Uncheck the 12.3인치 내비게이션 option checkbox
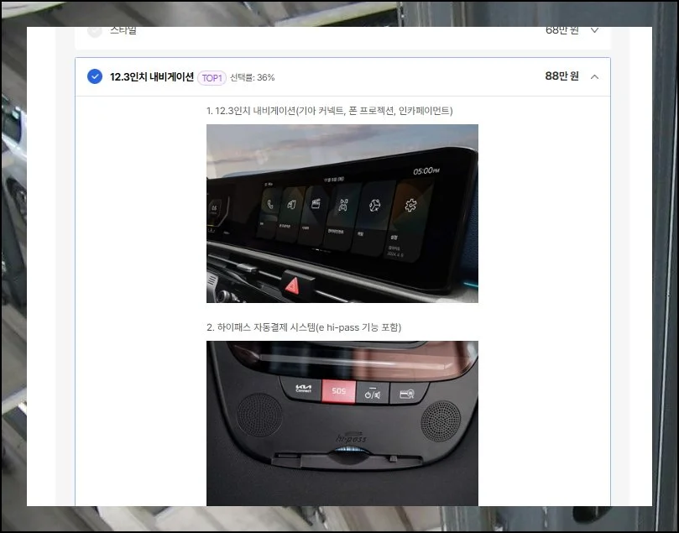The width and height of the screenshot is (679, 533). coord(95,77)
